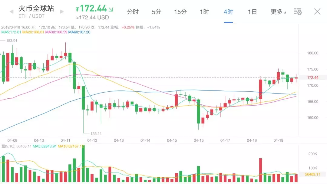Close the chart view
The width and height of the screenshot is (327, 184).
tap(317, 11)
